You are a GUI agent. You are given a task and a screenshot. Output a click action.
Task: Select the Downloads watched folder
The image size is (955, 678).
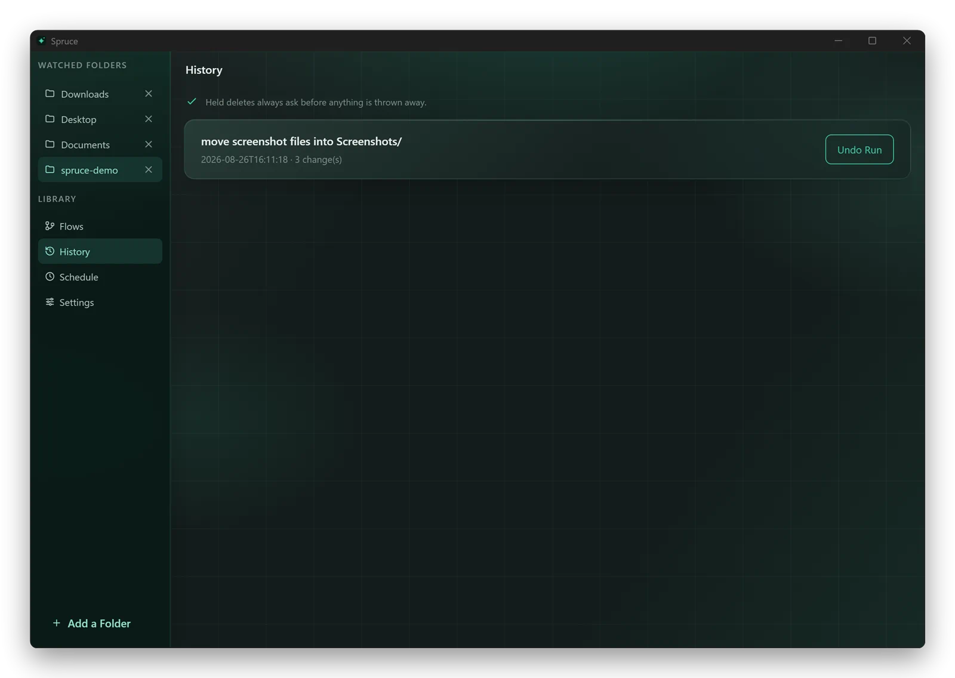(100, 94)
